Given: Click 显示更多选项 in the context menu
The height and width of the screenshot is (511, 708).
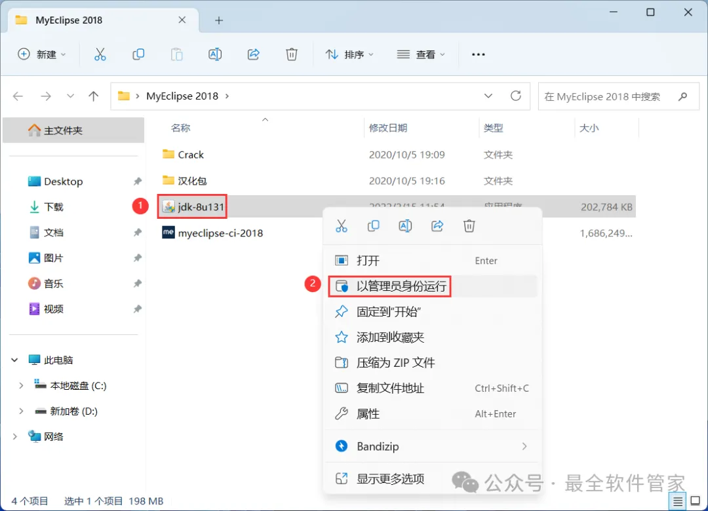Looking at the screenshot, I should (433, 478).
